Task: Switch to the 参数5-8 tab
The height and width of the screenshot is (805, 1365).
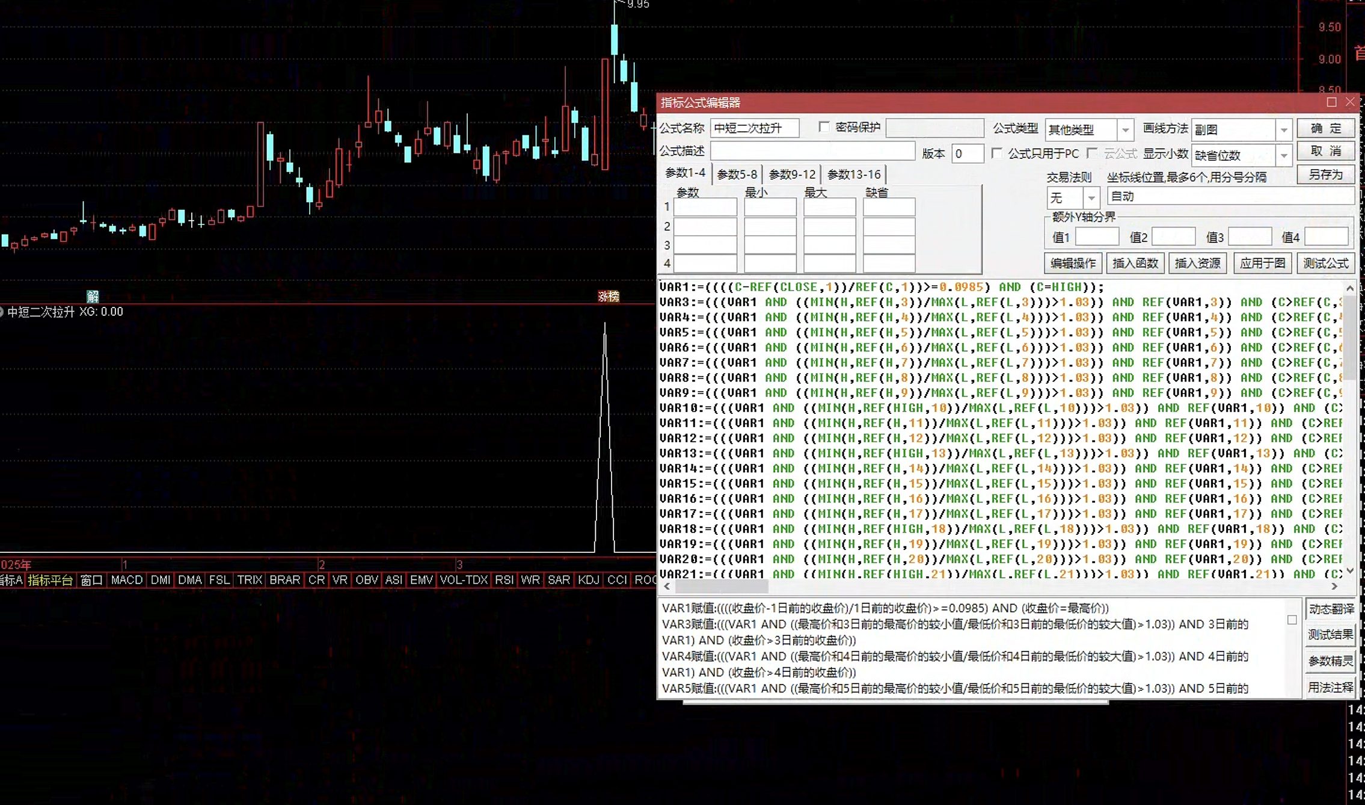Action: [737, 174]
